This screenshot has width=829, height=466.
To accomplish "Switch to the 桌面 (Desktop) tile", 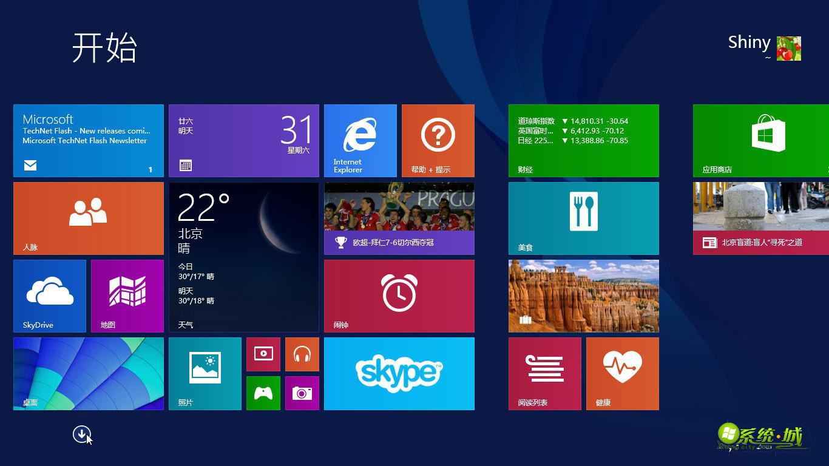I will [88, 374].
